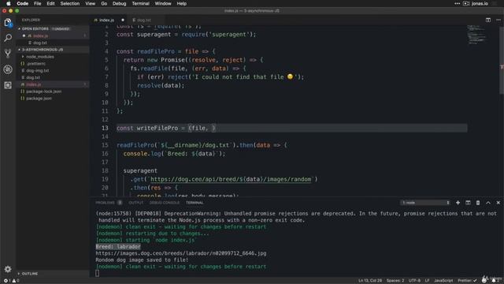
Task: Open the Selection menu
Action: click(x=70, y=3)
